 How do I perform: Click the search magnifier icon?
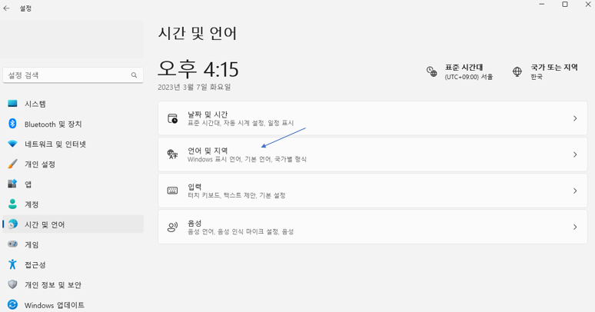[x=134, y=75]
